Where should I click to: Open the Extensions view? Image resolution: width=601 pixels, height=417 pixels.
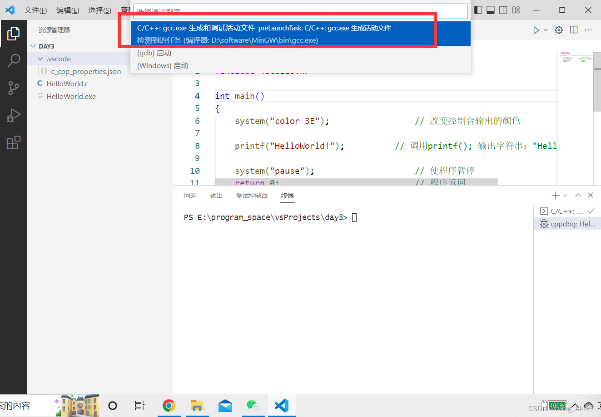click(x=14, y=142)
